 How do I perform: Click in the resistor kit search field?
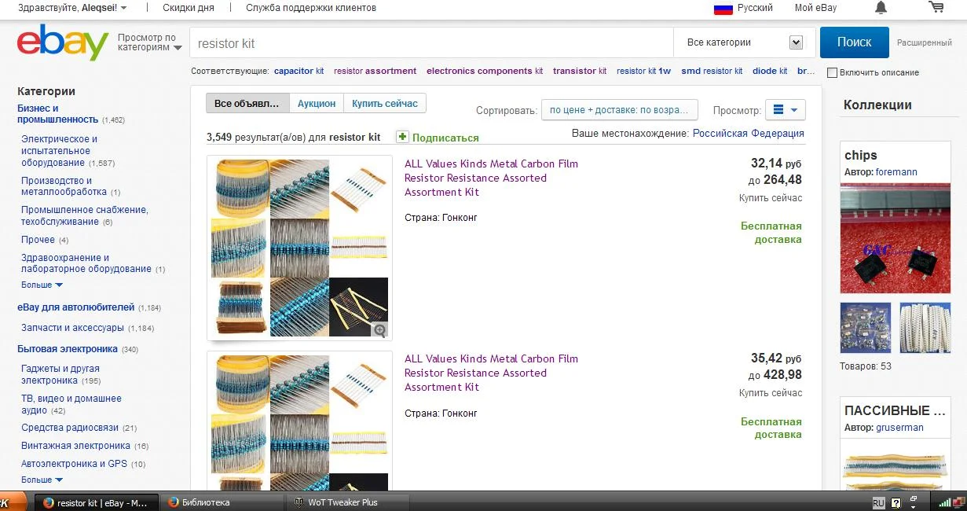point(431,43)
